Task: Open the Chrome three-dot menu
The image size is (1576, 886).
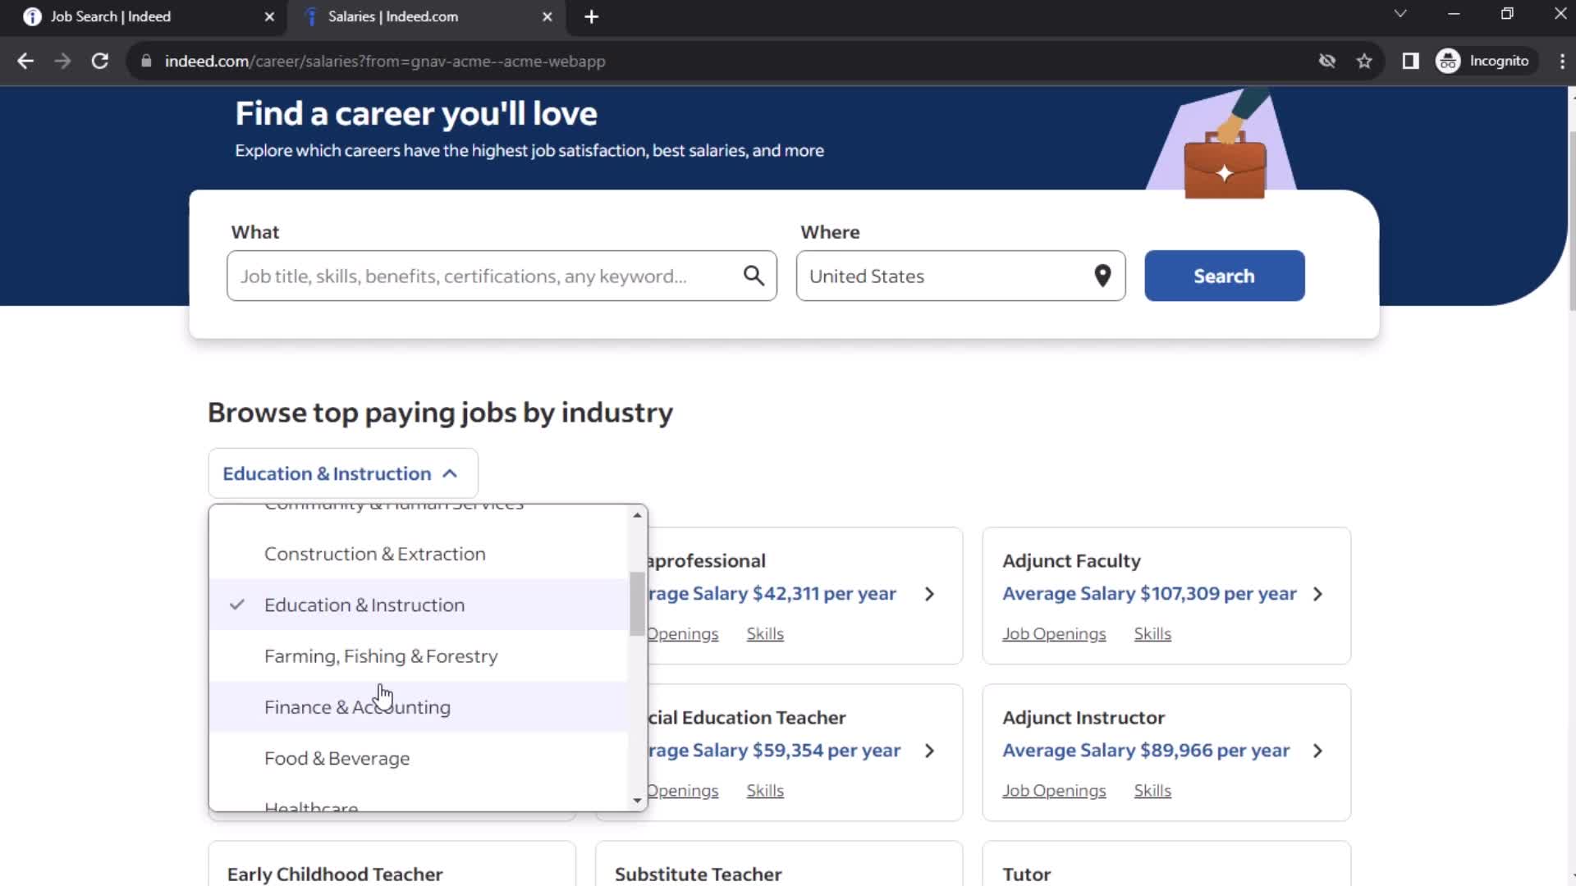Action: click(1561, 61)
